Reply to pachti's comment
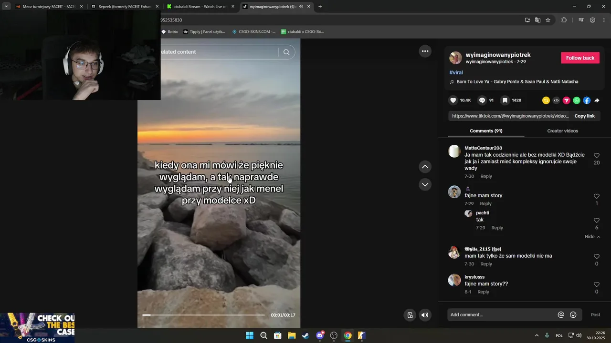The height and width of the screenshot is (343, 611). click(x=497, y=228)
